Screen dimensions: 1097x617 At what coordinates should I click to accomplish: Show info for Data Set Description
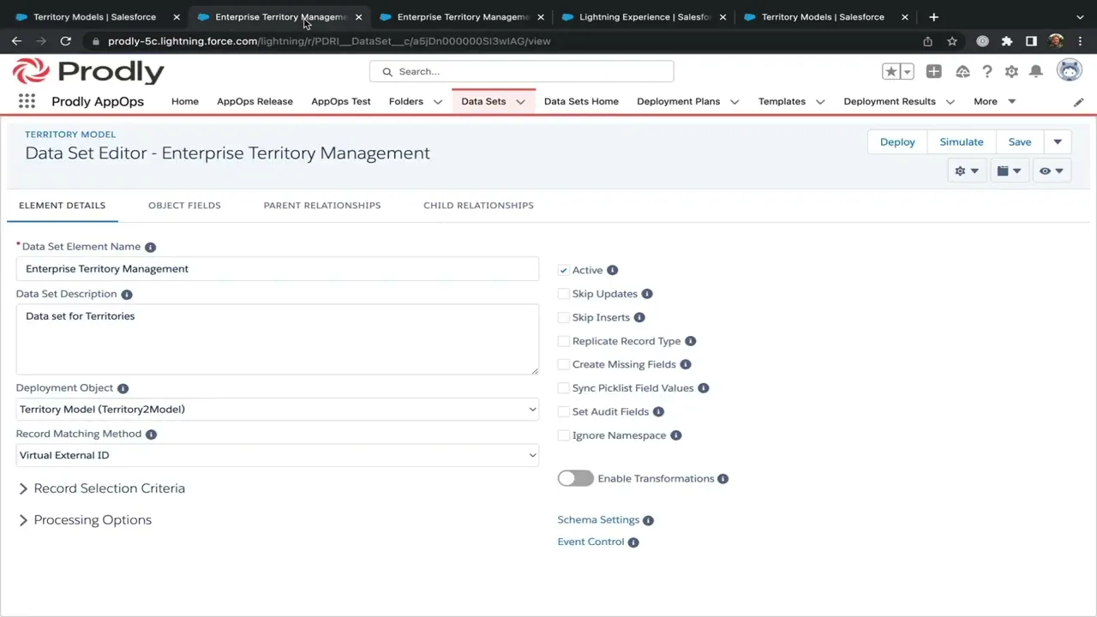tap(127, 294)
